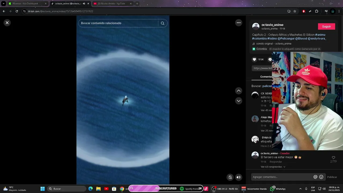Click the browser back arrow
Image resolution: width=343 pixels, height=193 pixels.
pyautogui.click(x=4, y=11)
